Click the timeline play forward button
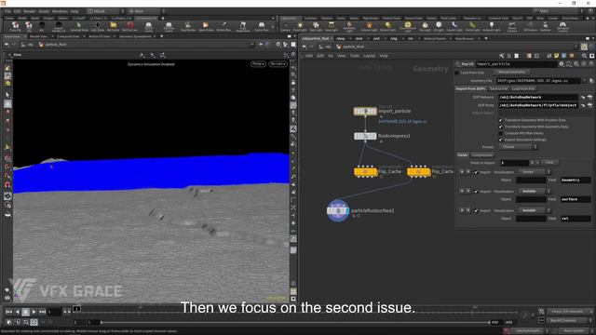 [x=34, y=312]
